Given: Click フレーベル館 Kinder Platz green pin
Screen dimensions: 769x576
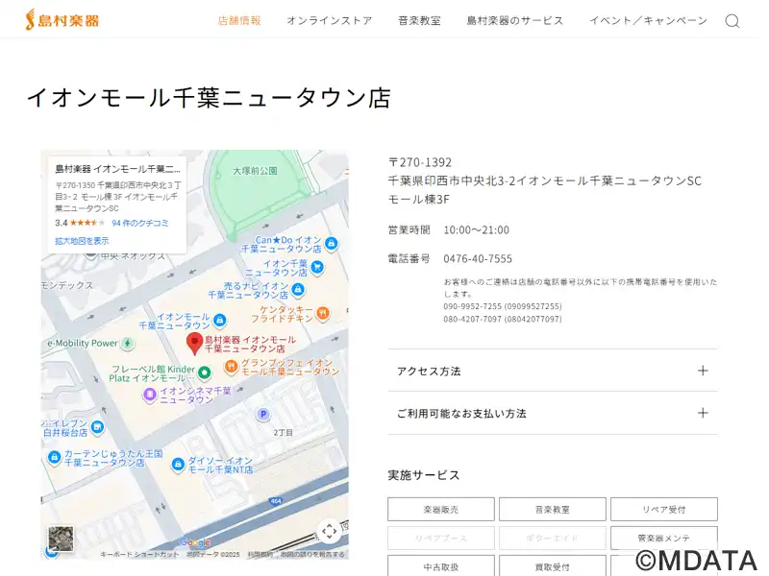Looking at the screenshot, I should tap(205, 372).
